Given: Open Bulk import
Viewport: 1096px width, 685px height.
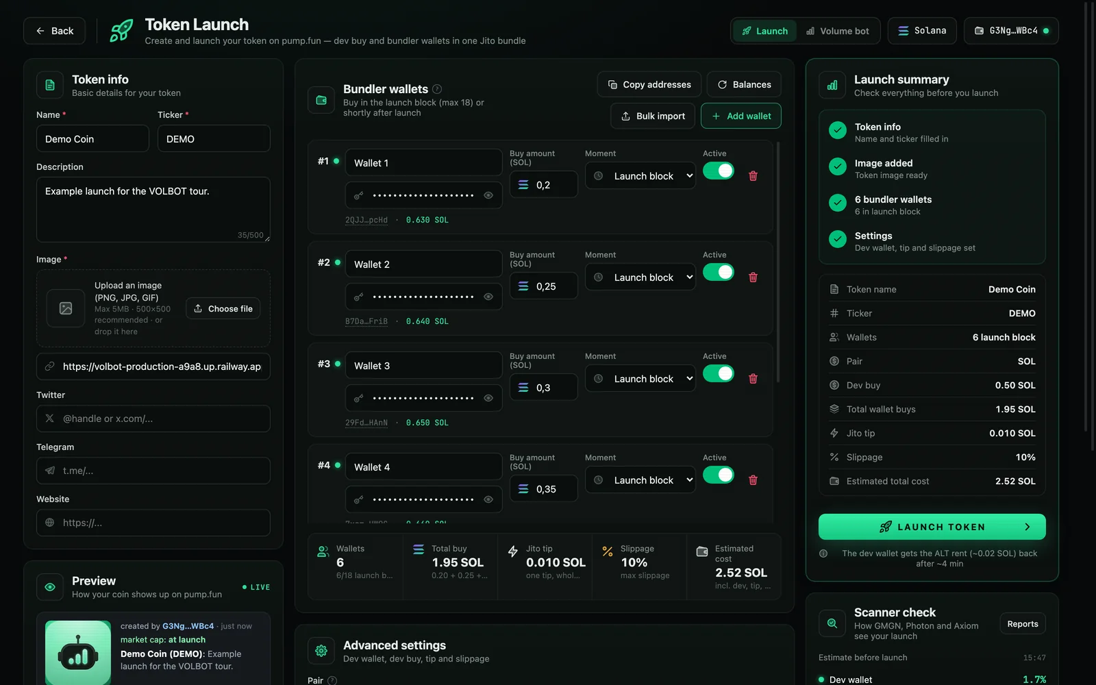Looking at the screenshot, I should [x=653, y=116].
